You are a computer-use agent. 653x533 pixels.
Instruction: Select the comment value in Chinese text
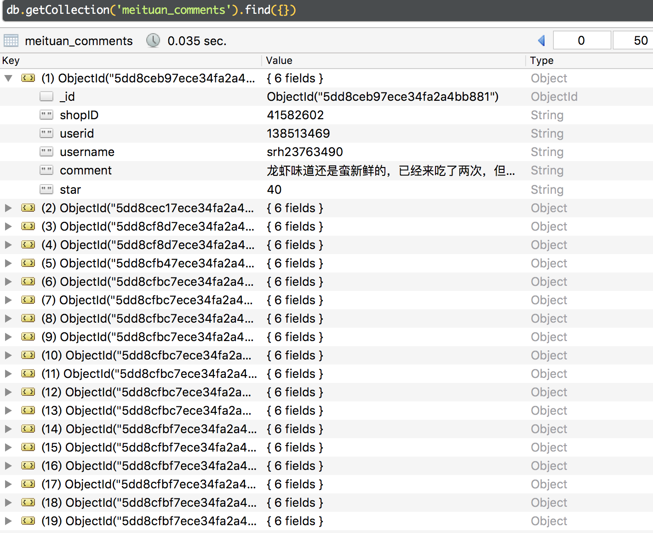pos(391,171)
